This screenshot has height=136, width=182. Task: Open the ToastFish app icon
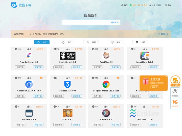pyautogui.click(x=106, y=56)
